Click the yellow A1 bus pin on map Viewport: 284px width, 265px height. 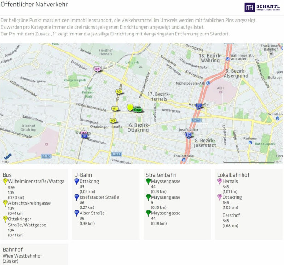(115, 109)
